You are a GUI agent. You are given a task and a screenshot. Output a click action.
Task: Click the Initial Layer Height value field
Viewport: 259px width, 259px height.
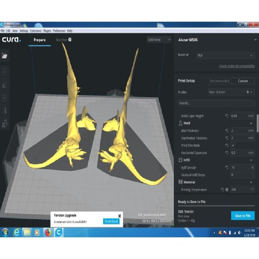point(242,116)
